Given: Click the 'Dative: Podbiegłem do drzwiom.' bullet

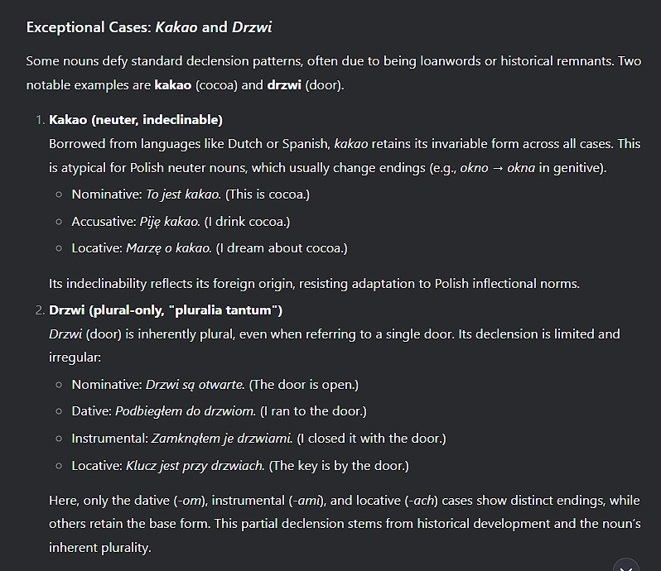Looking at the screenshot, I should 220,411.
